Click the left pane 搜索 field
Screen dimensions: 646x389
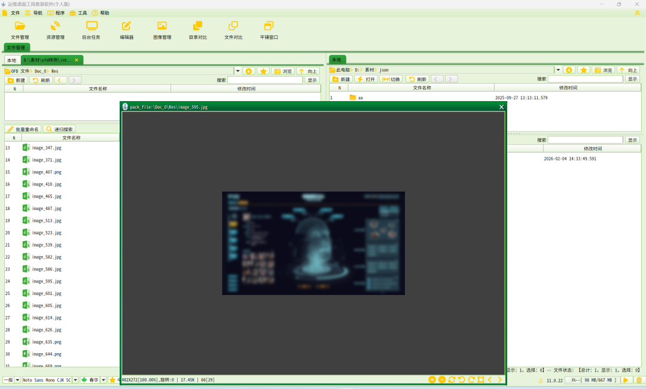[265, 80]
